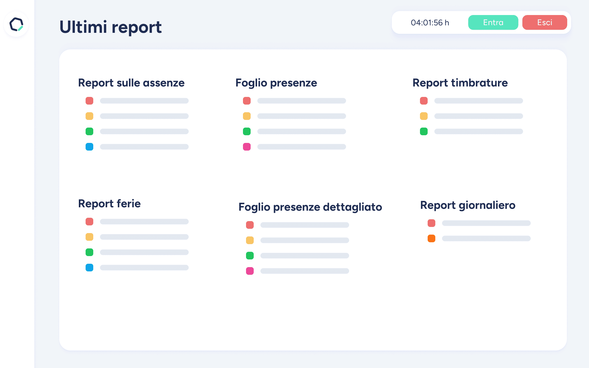The width and height of the screenshot is (589, 368).
Task: Click the yellow marker in Foglio presenze dettagliato
Action: pos(250,240)
